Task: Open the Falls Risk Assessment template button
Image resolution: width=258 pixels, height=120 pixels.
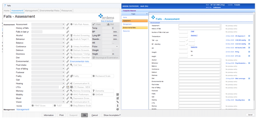Action: pyautogui.click(x=81, y=24)
